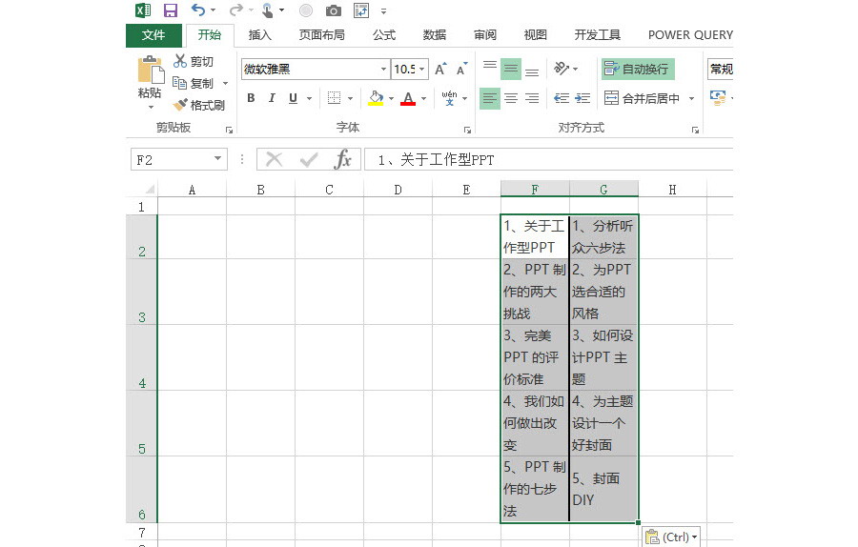Click the Save icon in quick access toolbar
Viewport: 858px width, 547px height.
(x=171, y=10)
